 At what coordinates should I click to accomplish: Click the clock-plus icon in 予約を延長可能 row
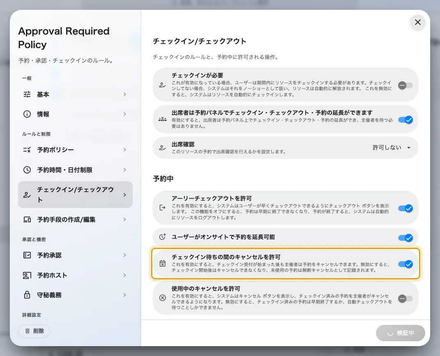pos(163,237)
